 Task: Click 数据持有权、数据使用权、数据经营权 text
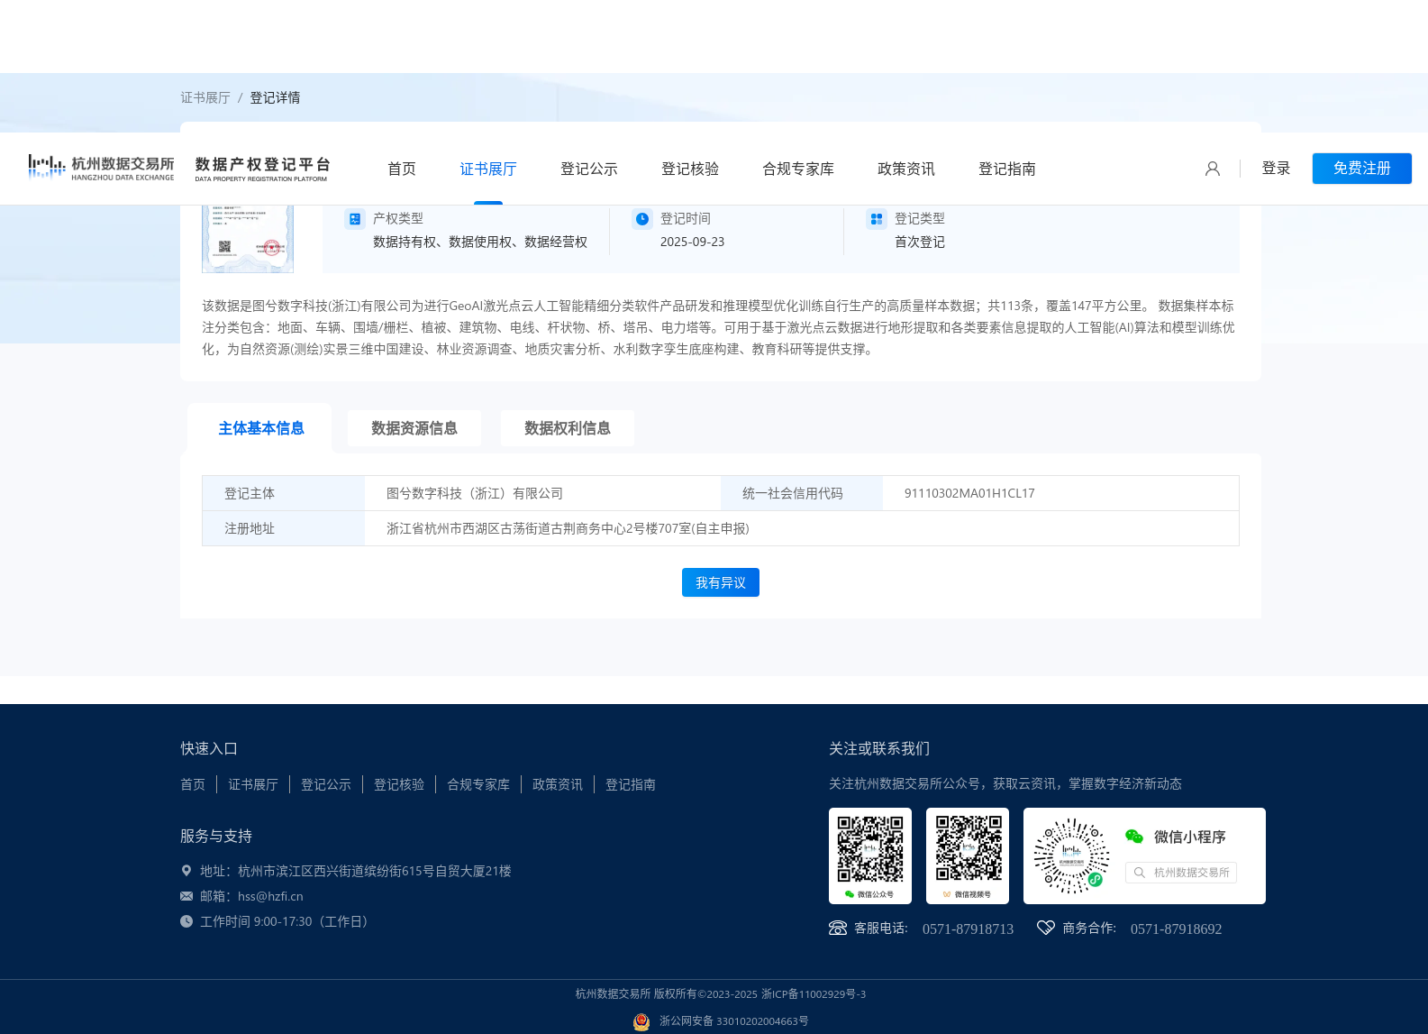coord(480,242)
